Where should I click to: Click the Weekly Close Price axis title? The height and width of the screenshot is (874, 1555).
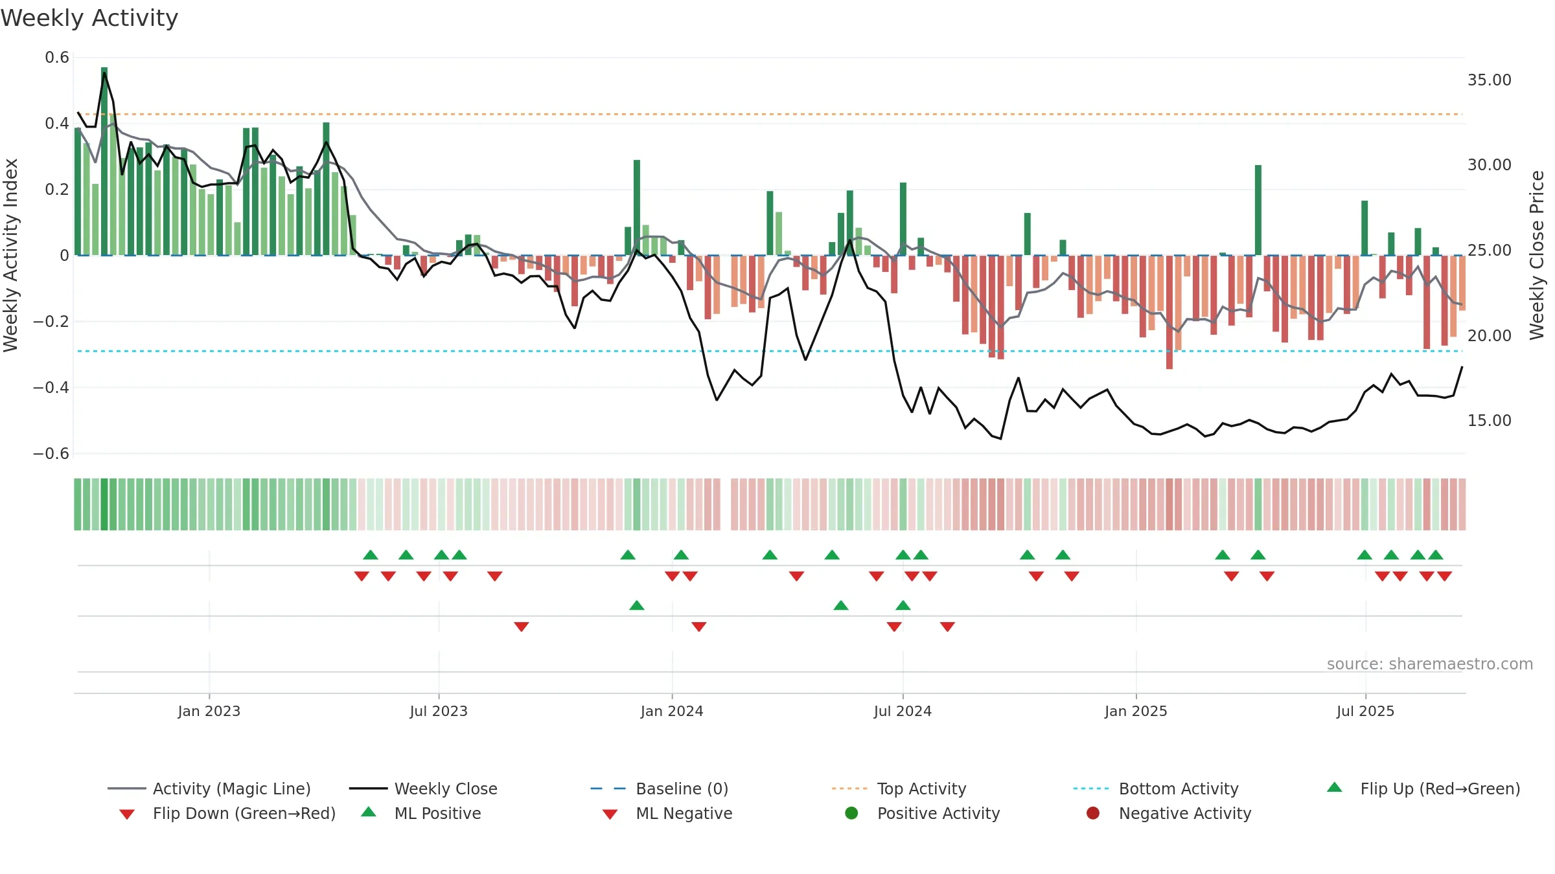click(x=1537, y=255)
